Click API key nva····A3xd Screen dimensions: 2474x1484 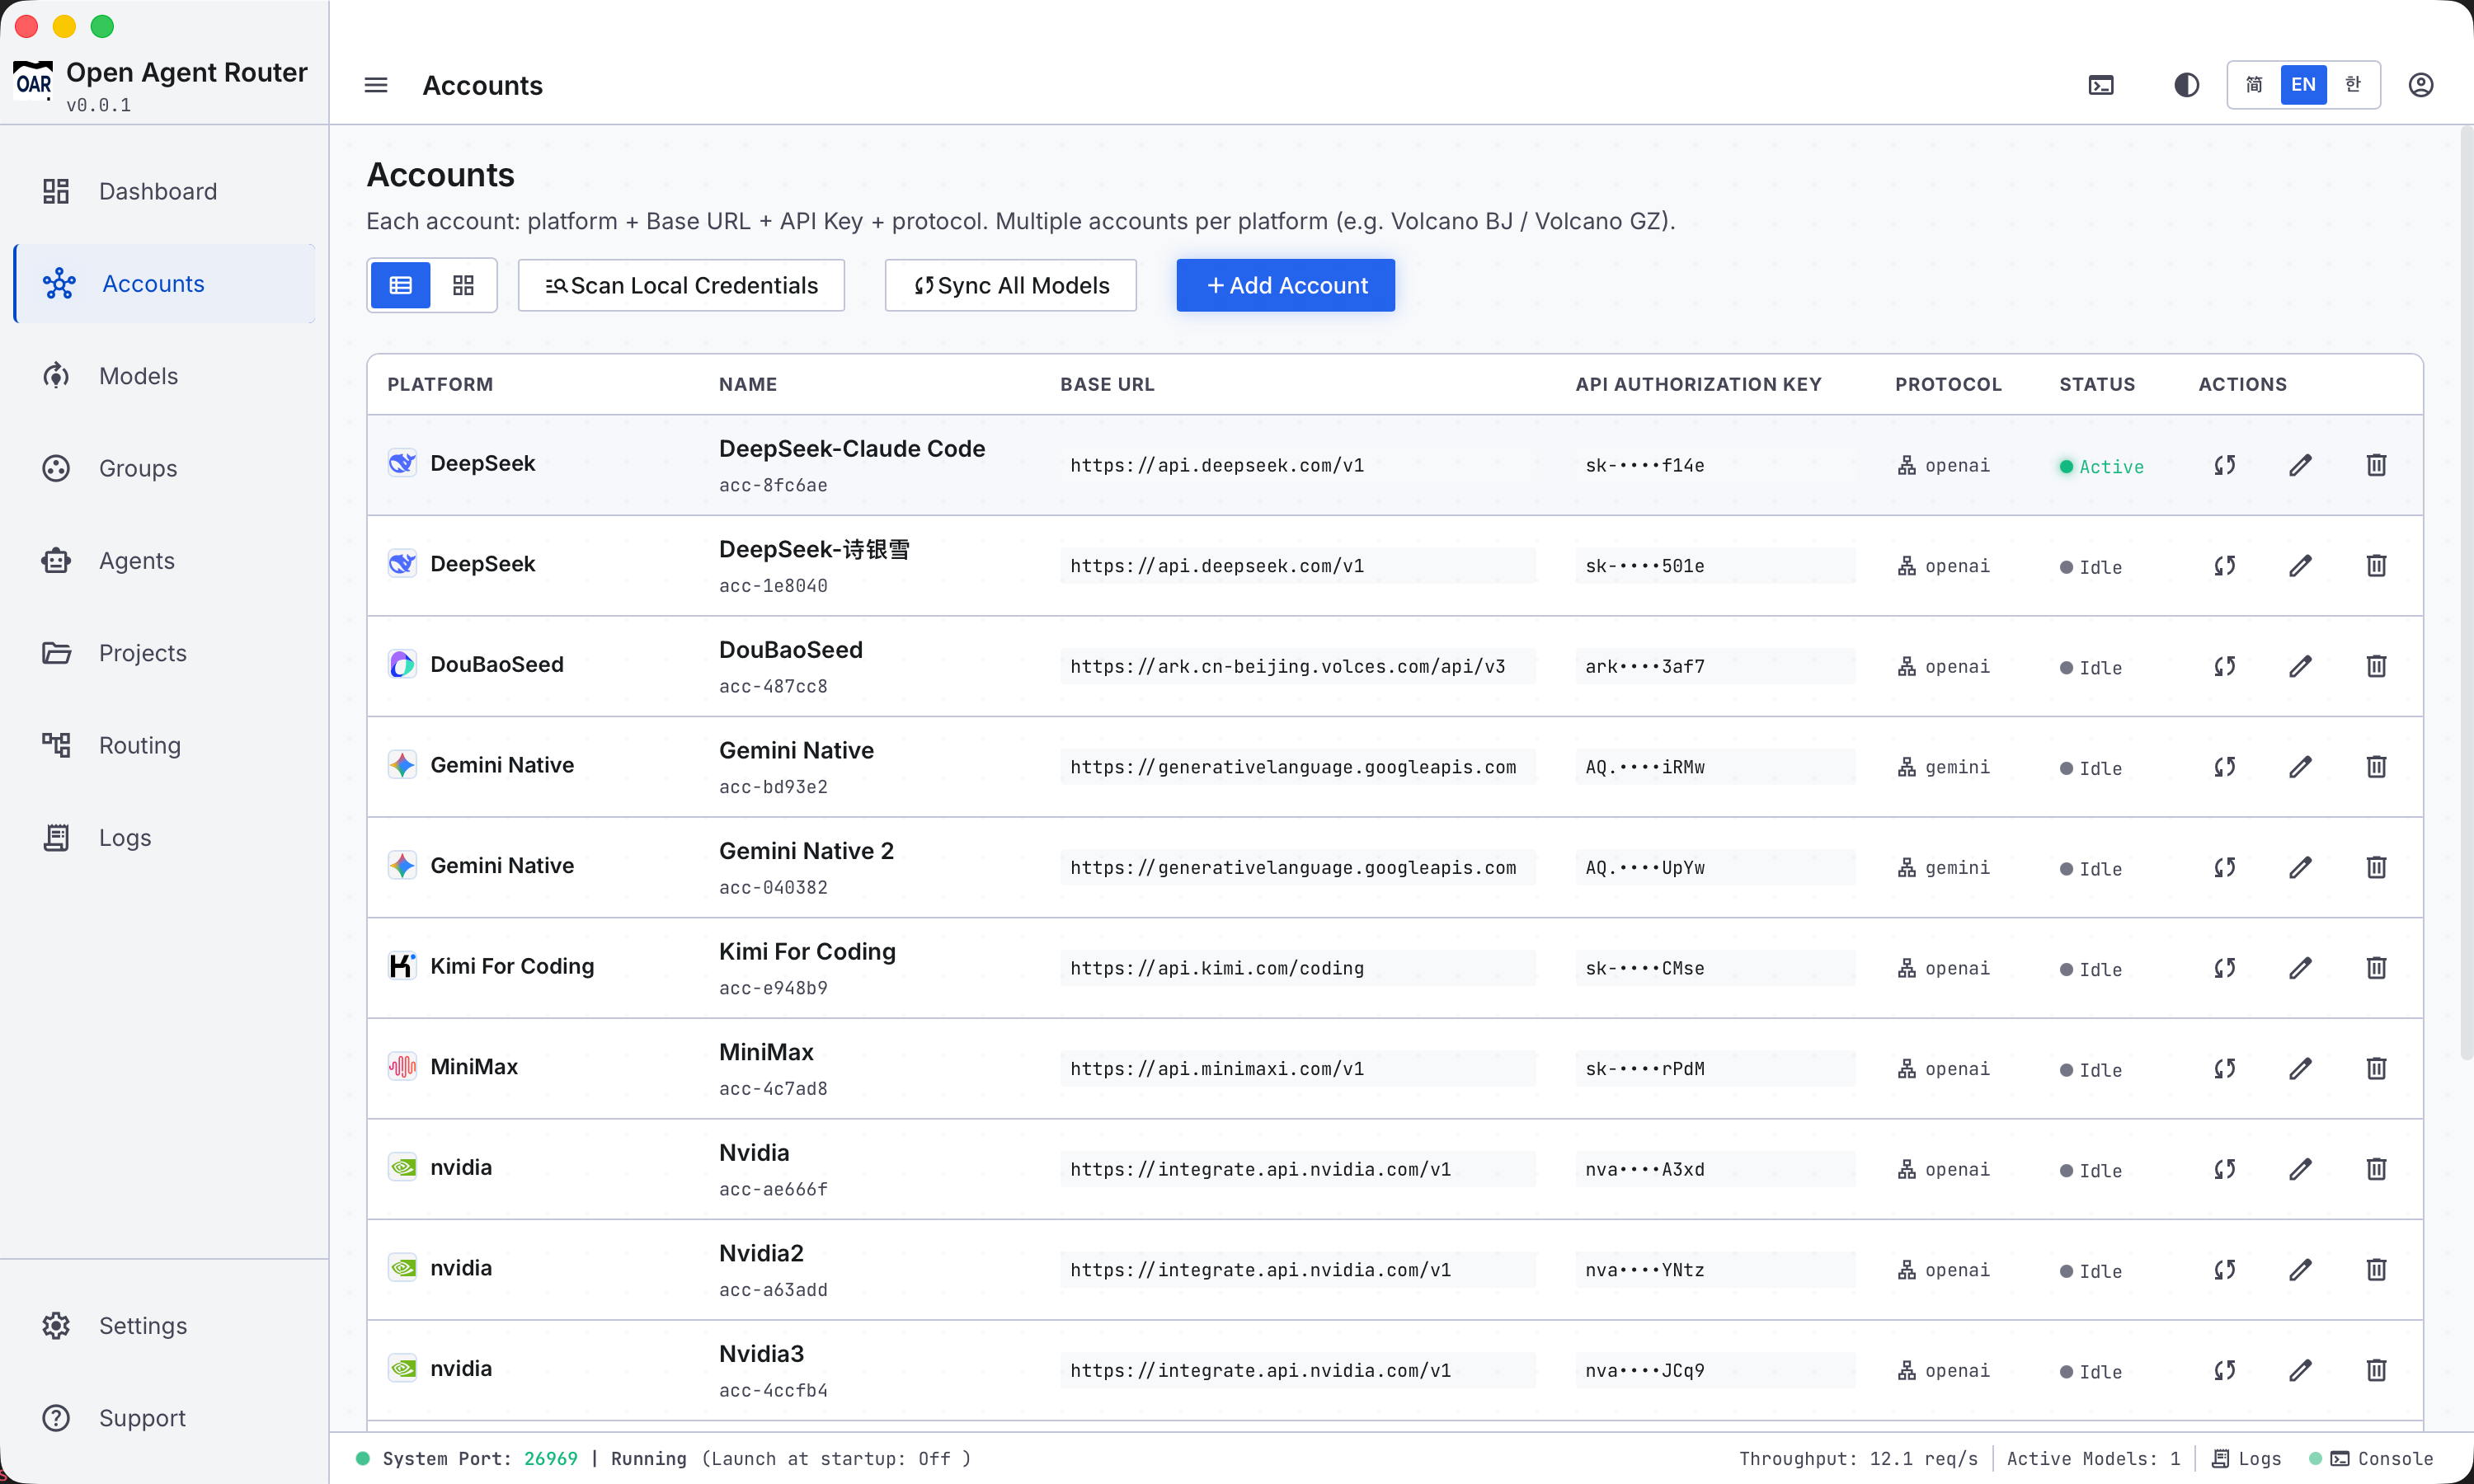pos(1715,1170)
